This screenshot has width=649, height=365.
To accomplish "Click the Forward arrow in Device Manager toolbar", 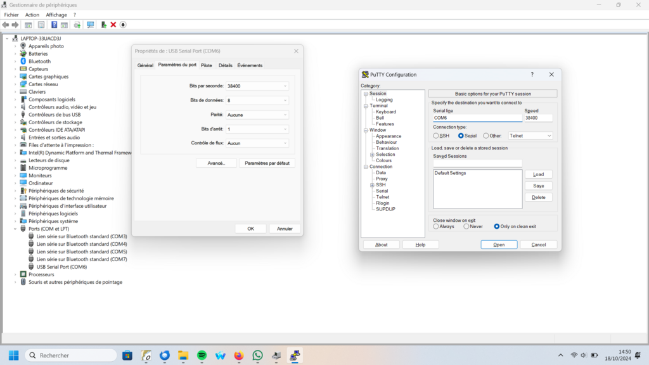I will point(15,25).
